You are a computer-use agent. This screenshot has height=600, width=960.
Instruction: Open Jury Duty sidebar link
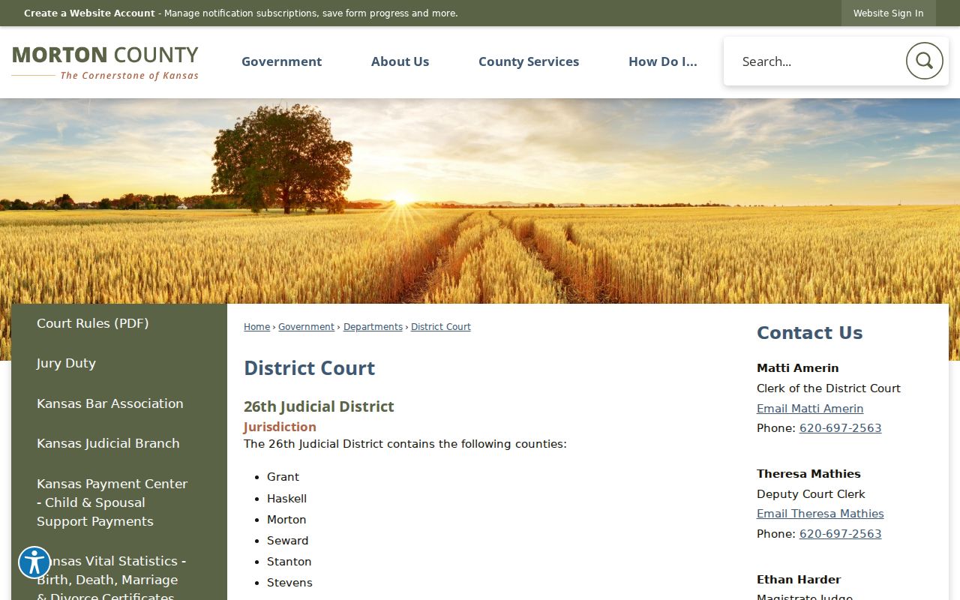[x=66, y=363]
